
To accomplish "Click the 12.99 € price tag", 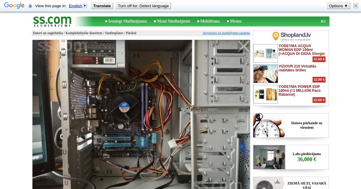I will point(319,79).
